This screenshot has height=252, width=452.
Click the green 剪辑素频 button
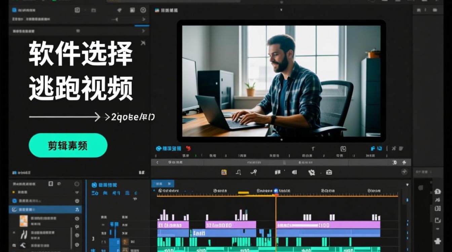(x=68, y=145)
